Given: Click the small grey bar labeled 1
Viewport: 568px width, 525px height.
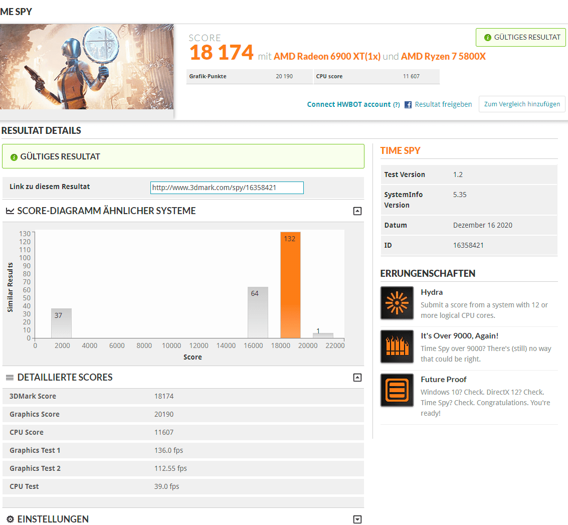Looking at the screenshot, I should point(323,335).
